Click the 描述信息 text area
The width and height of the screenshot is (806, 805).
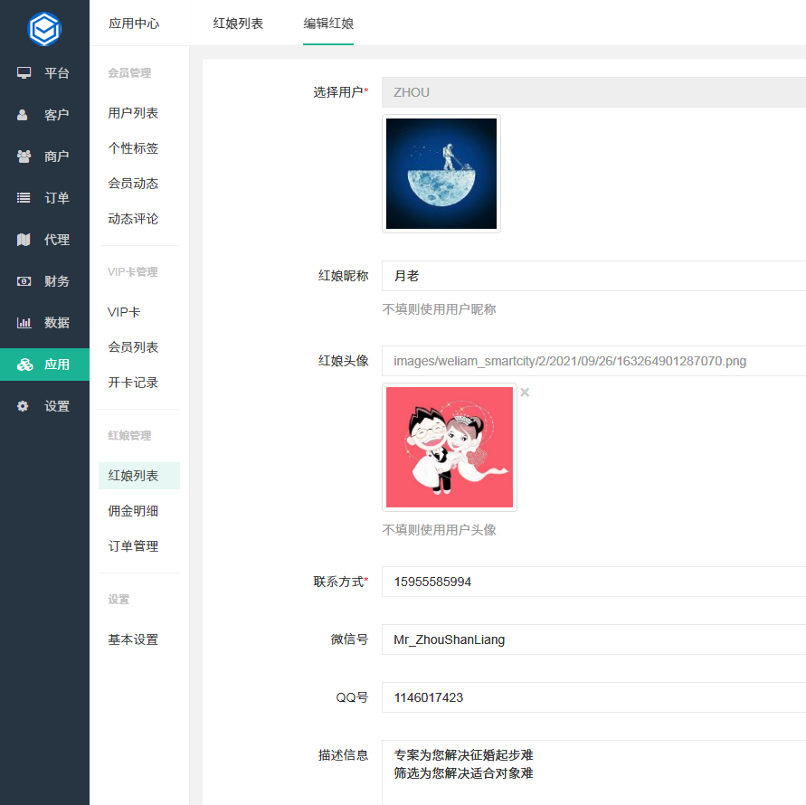tap(593, 772)
